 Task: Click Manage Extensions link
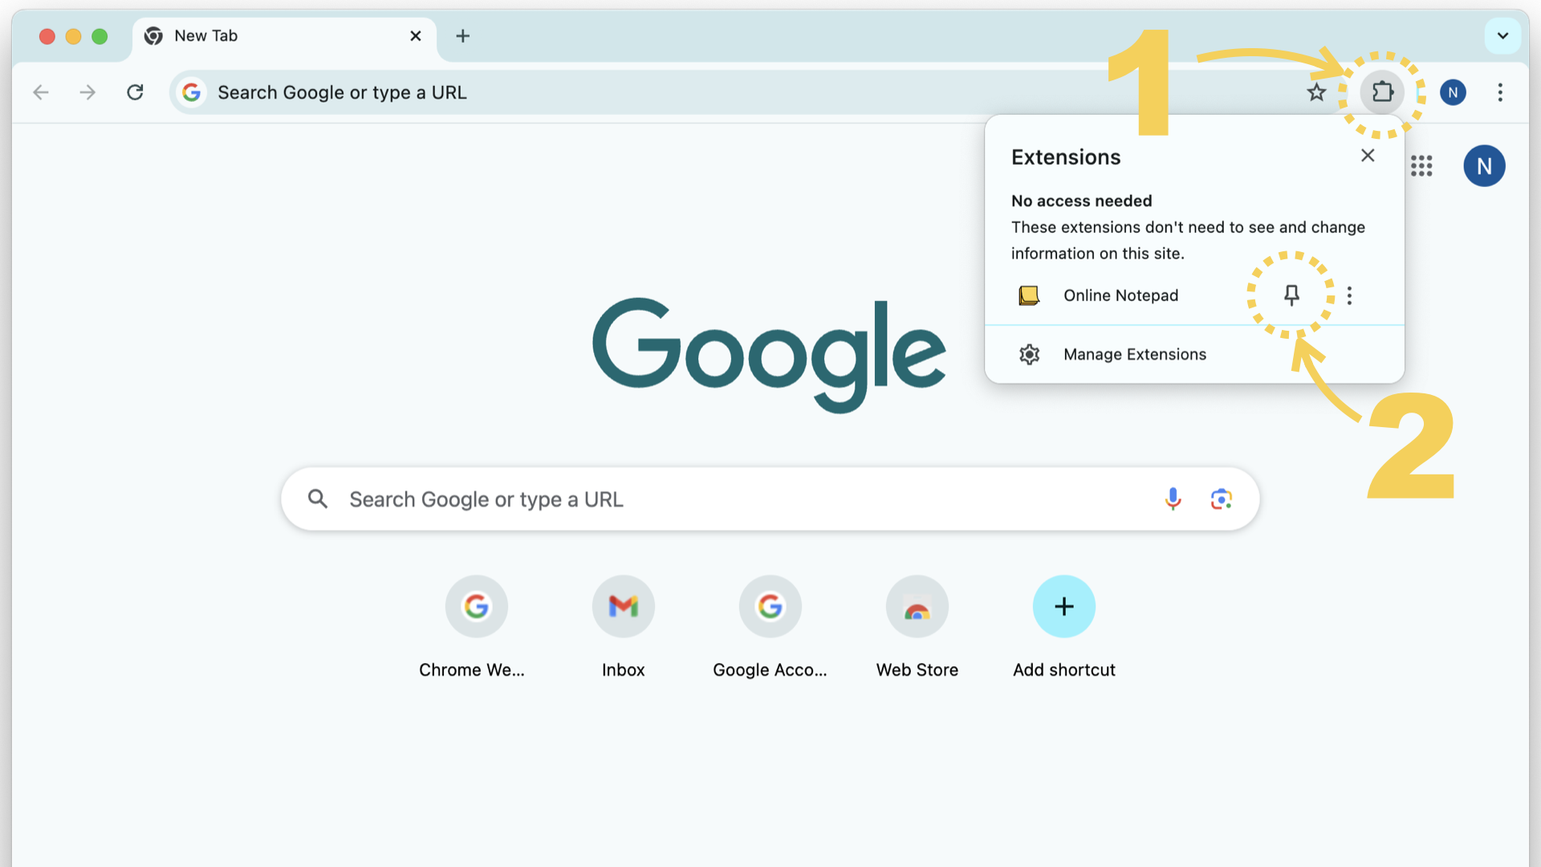pyautogui.click(x=1135, y=353)
